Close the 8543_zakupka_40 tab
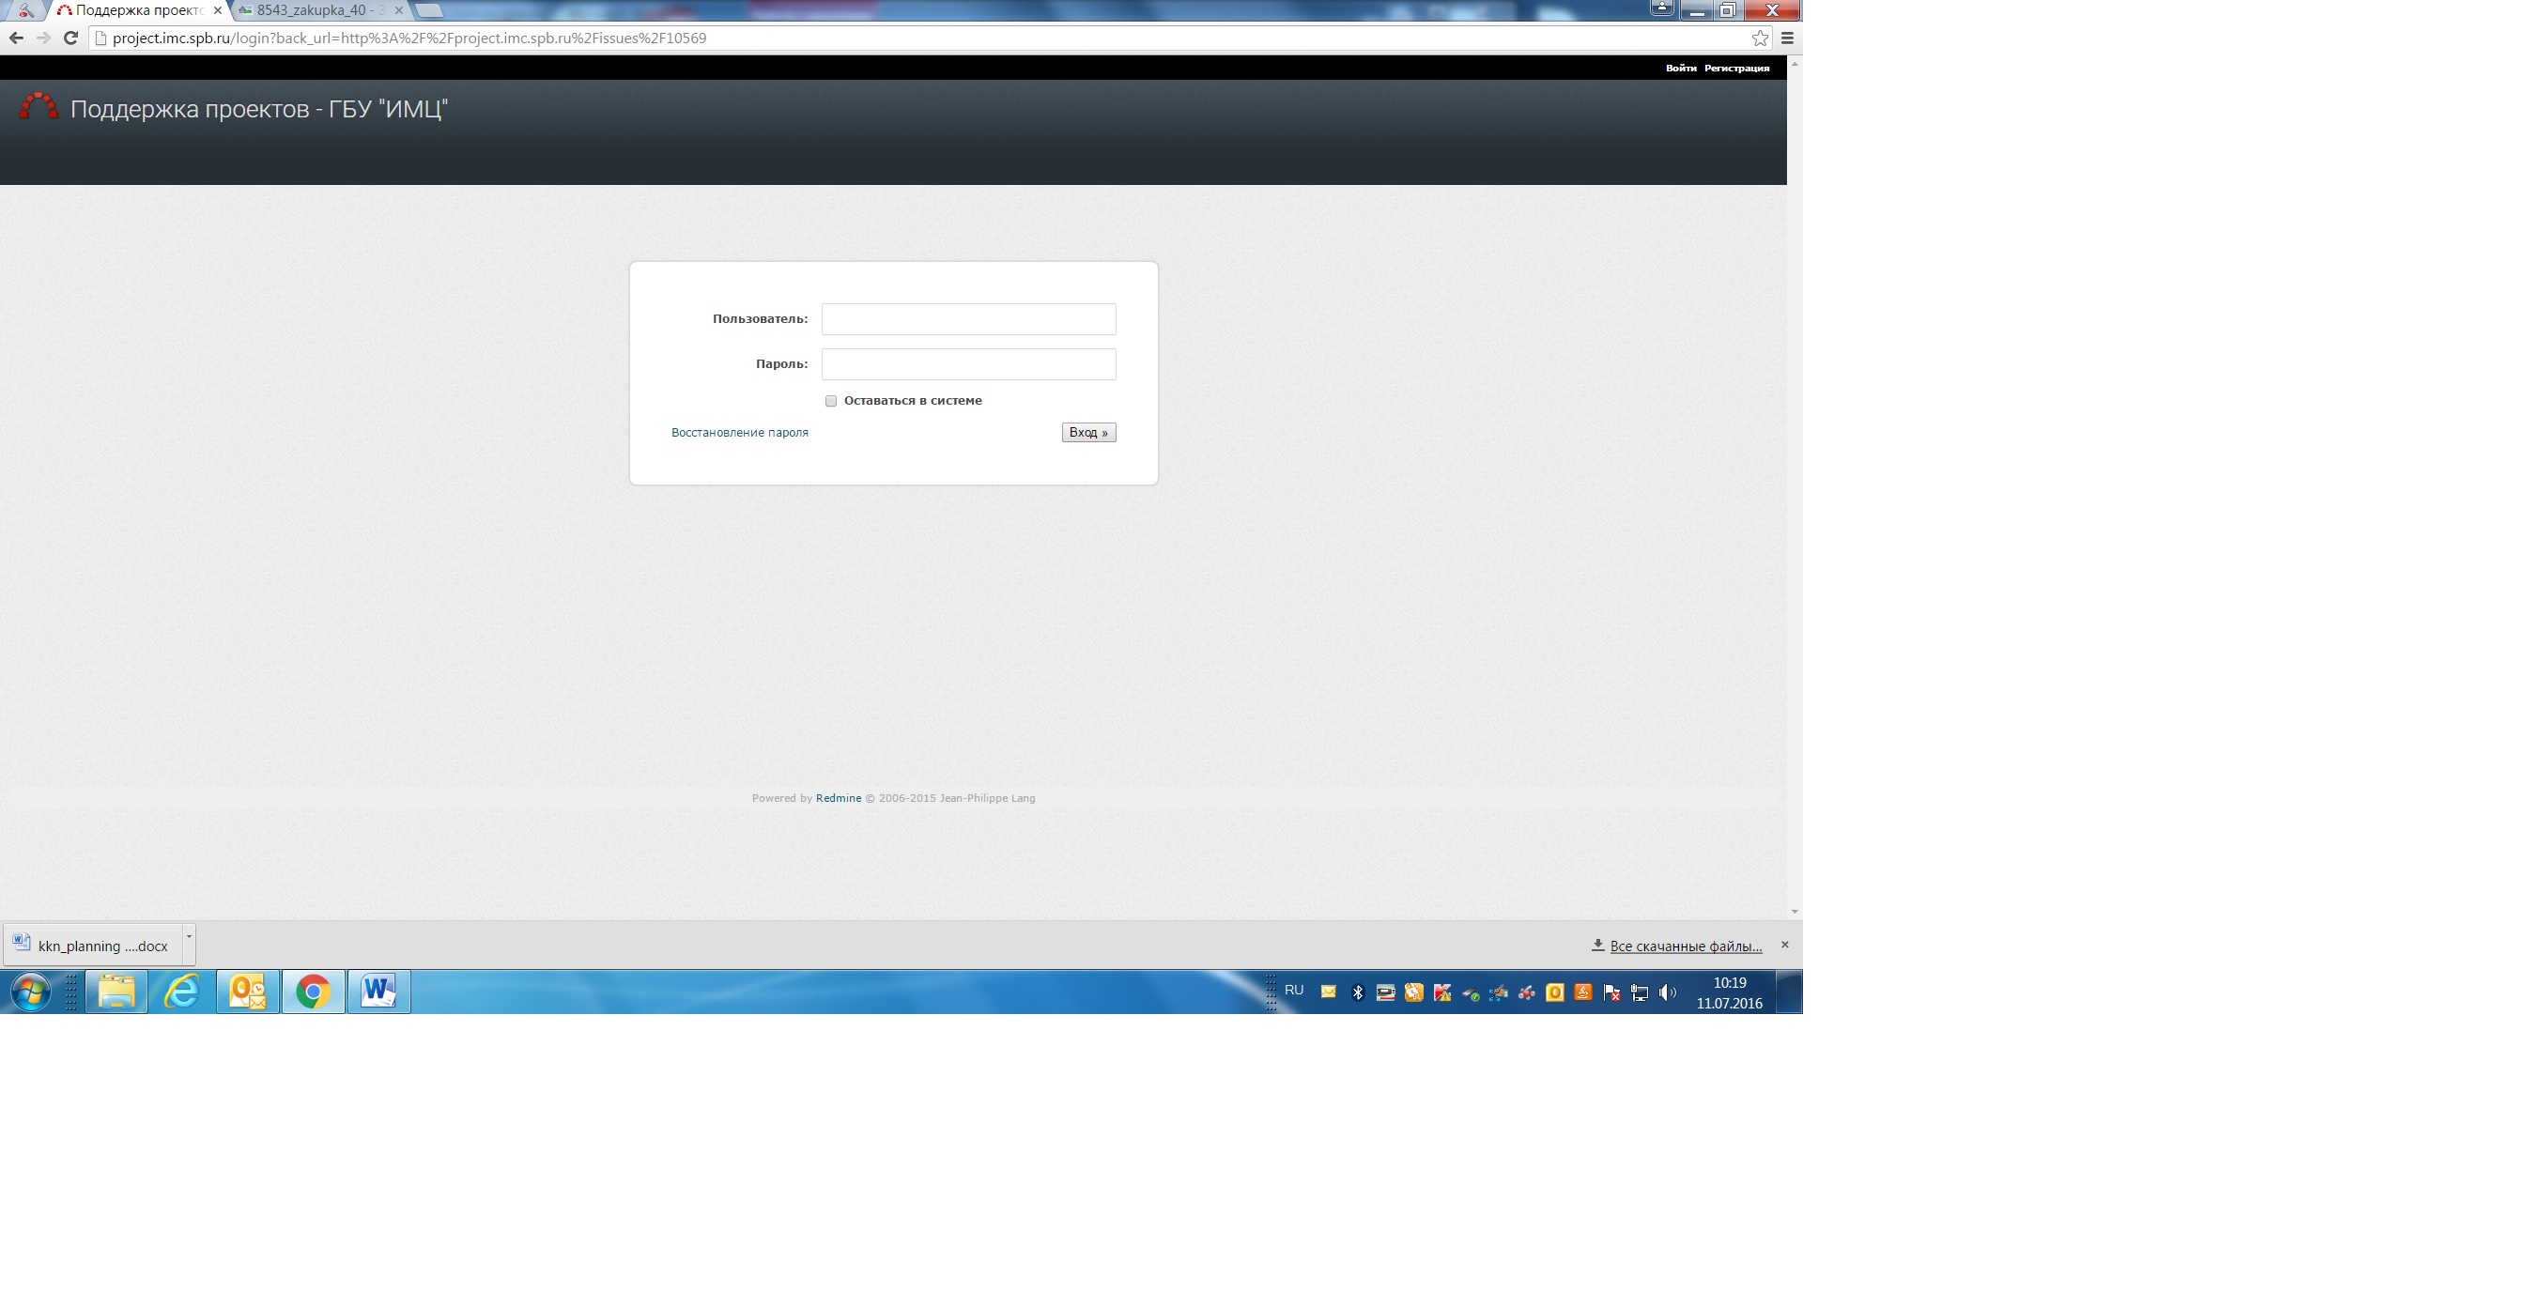This screenshot has width=2543, height=1292. click(x=399, y=10)
